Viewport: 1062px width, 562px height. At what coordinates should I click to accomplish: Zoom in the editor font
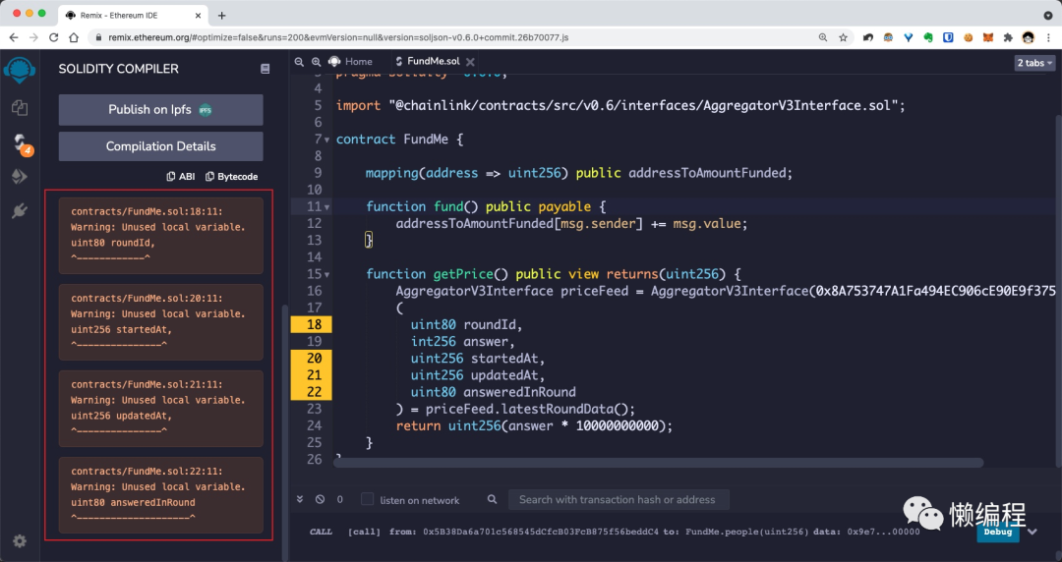pos(317,61)
